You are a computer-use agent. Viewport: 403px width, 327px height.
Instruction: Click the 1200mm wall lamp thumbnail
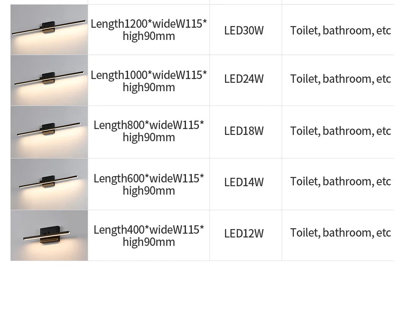point(49,29)
